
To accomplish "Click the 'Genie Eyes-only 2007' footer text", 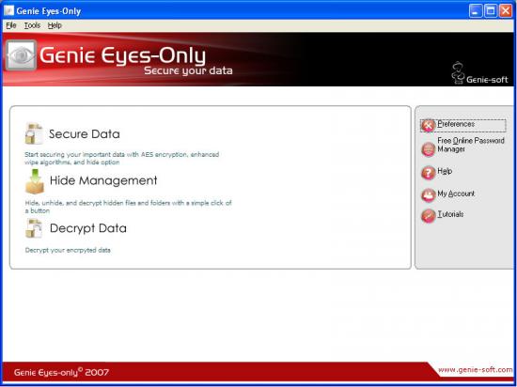I will click(61, 373).
